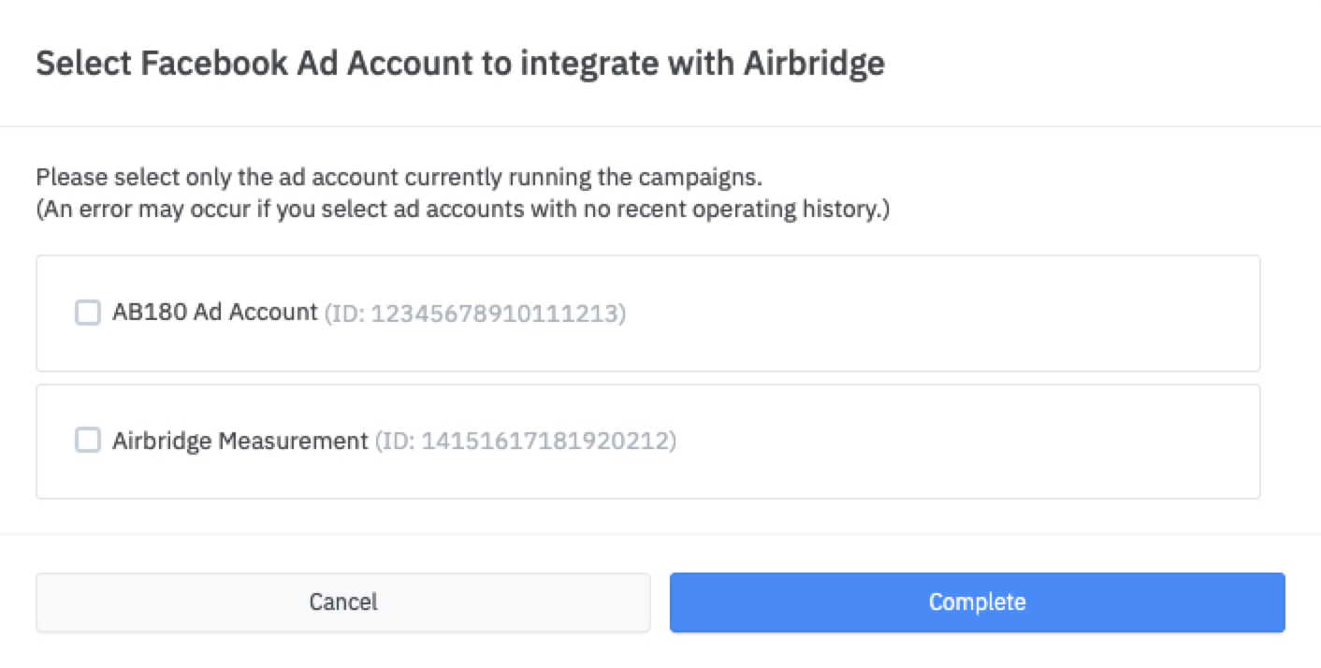Click the Cancel button
This screenshot has height=668, width=1321.
[343, 602]
